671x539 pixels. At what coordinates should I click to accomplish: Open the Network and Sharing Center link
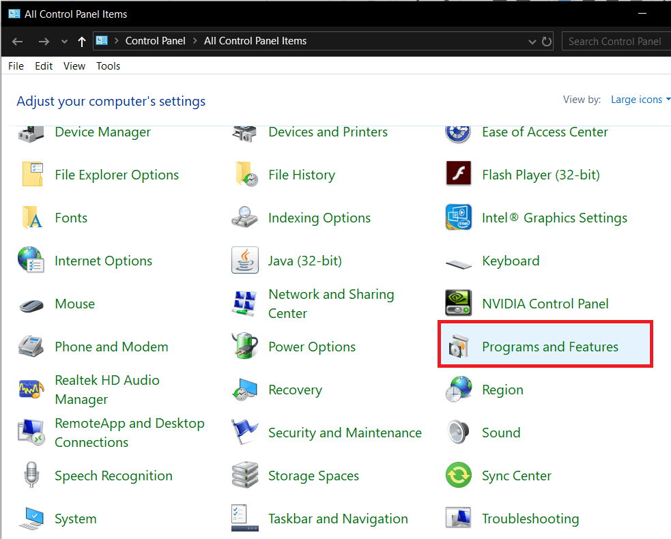point(331,304)
